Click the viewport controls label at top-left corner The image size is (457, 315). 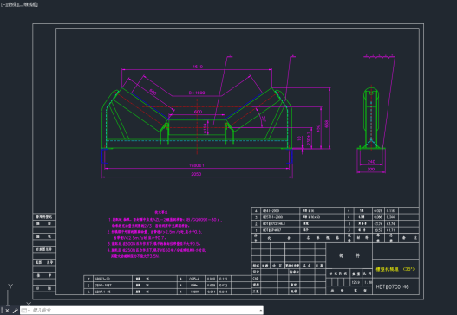click(x=19, y=4)
